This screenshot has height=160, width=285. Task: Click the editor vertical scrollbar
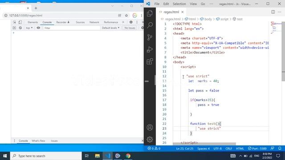pos(283,52)
